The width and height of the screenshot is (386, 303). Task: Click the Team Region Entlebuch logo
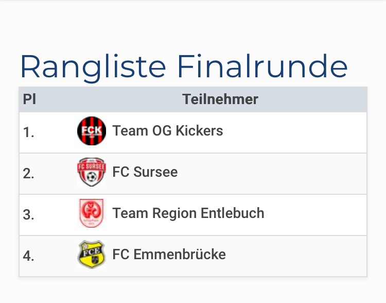point(92,213)
